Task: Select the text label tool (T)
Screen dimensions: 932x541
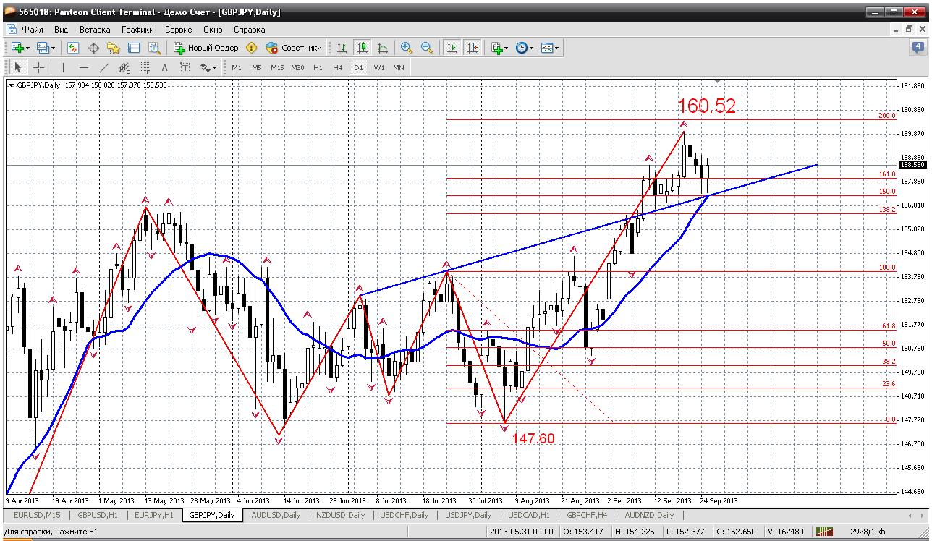Action: (185, 67)
